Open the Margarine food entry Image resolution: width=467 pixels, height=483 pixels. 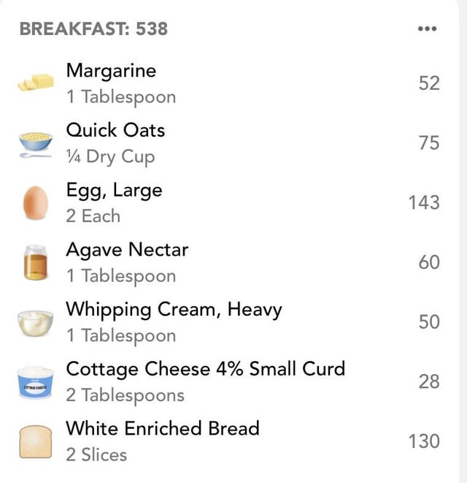(229, 83)
